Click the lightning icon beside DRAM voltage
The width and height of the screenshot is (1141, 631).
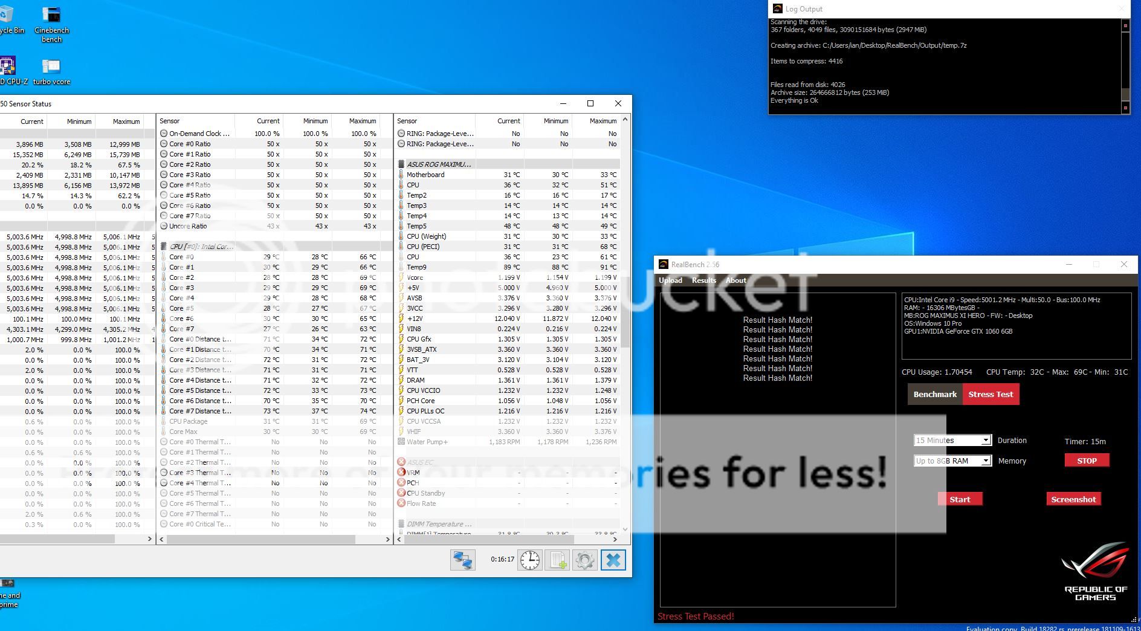click(x=401, y=380)
